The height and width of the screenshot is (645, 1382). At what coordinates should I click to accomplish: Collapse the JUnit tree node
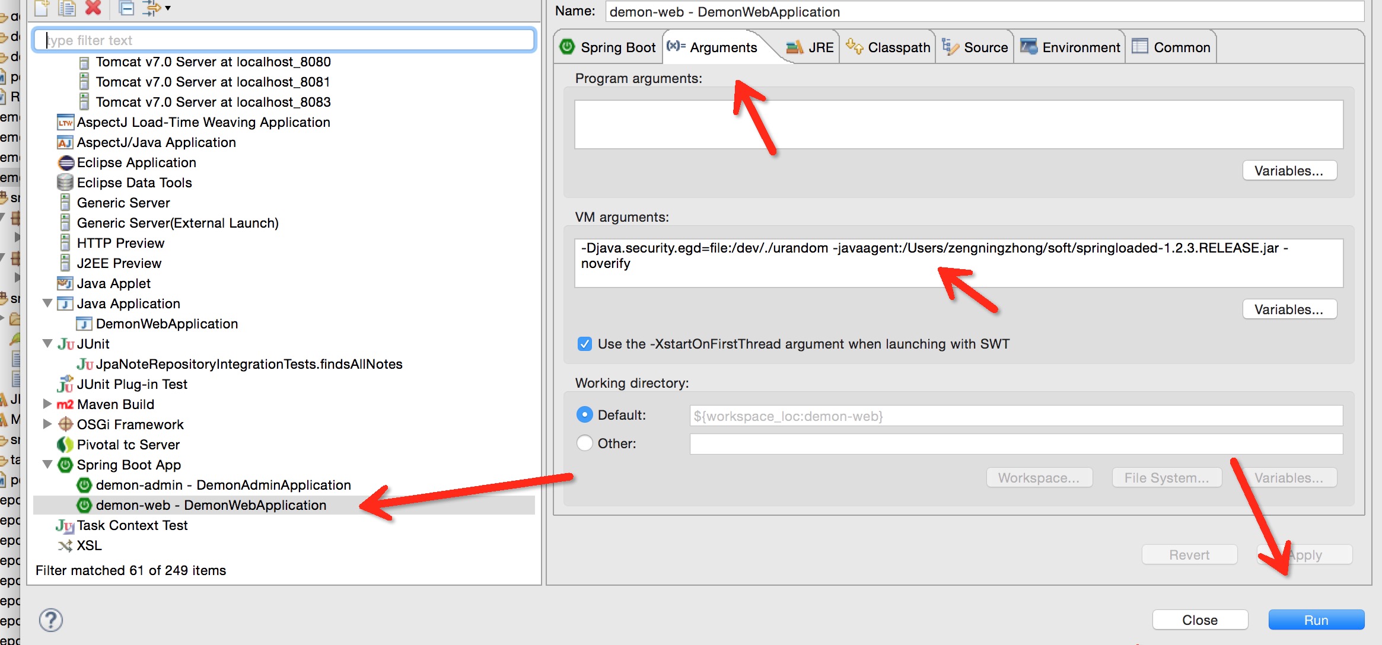point(47,343)
